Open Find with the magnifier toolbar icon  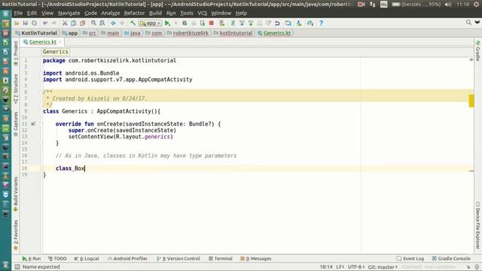click(x=93, y=23)
